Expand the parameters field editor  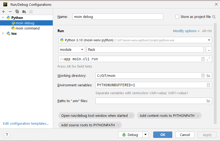coord(208,59)
